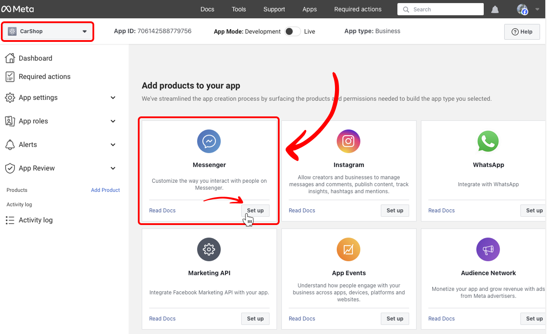Open Required actions in top bar
The width and height of the screenshot is (547, 334).
[x=358, y=9]
